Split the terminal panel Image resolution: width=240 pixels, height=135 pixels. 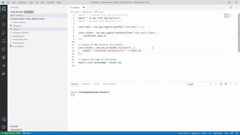coord(221,84)
